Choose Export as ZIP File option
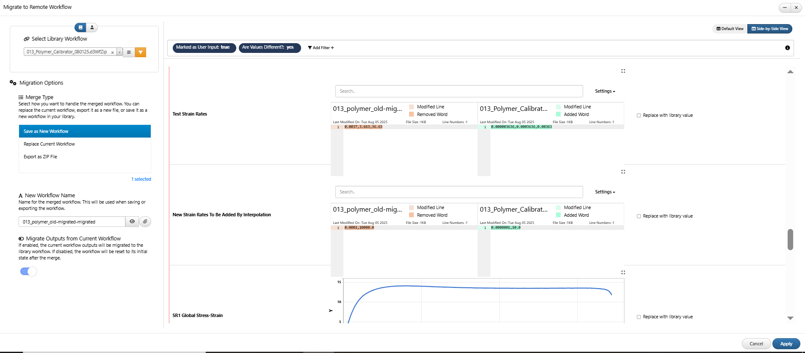This screenshot has height=353, width=805. tap(85, 157)
